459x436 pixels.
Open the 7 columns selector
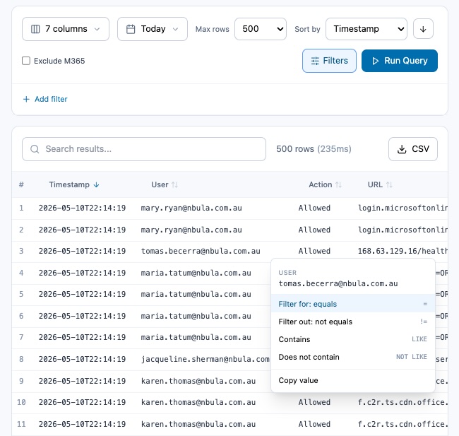(66, 29)
